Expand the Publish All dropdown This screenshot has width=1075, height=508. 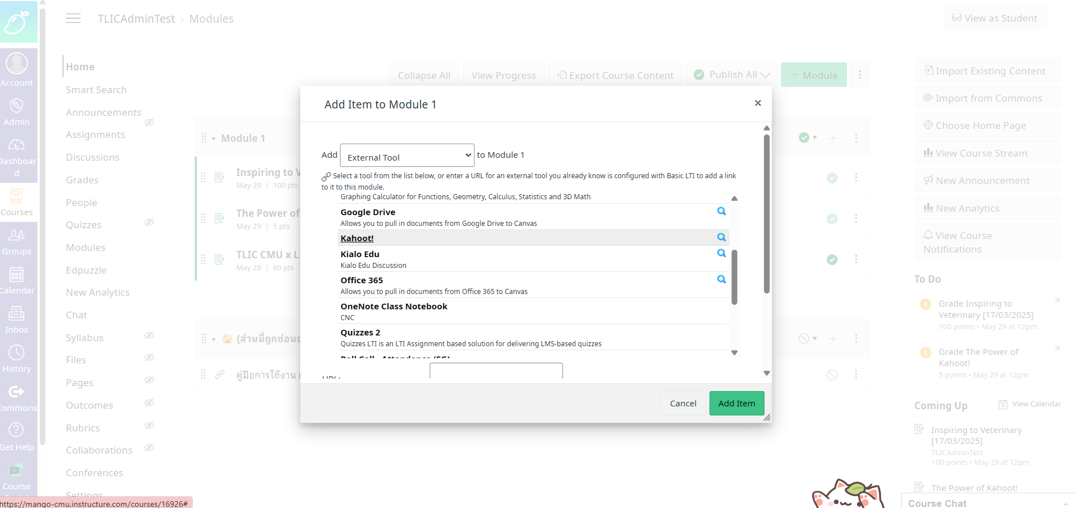click(x=765, y=75)
